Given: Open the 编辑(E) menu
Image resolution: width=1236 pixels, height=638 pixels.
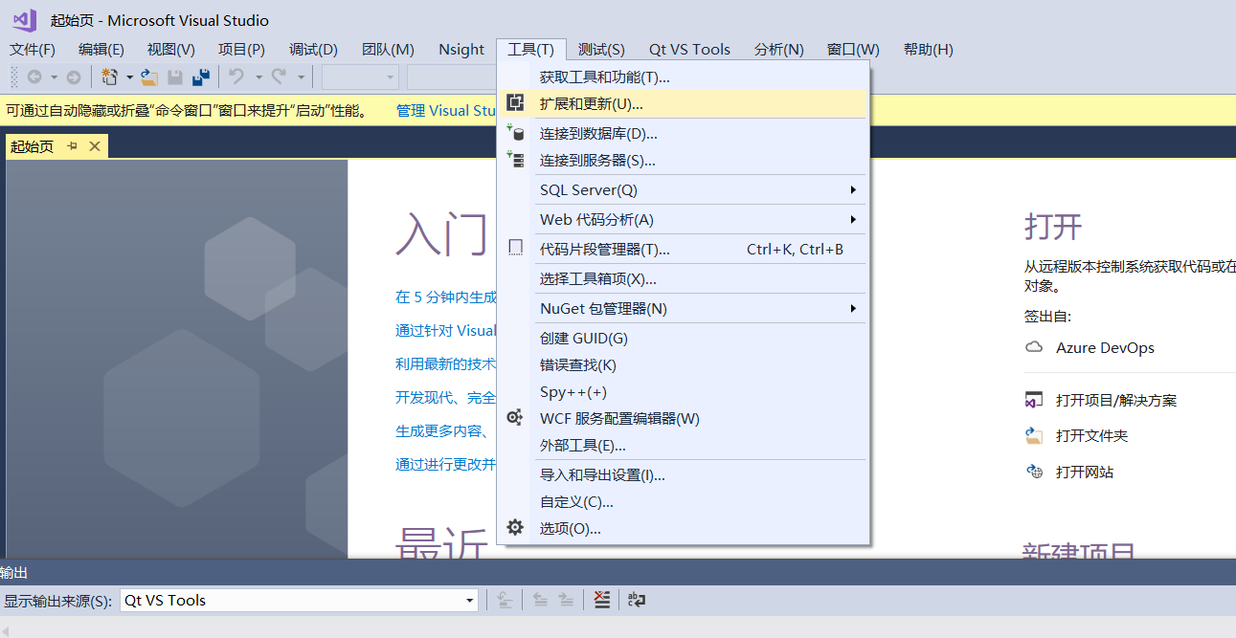Looking at the screenshot, I should pyautogui.click(x=101, y=50).
